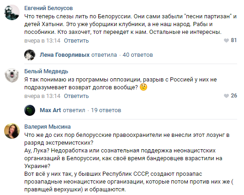Open Max Art's small avatar
Screen dimensions: 244x195
click(x=30, y=110)
